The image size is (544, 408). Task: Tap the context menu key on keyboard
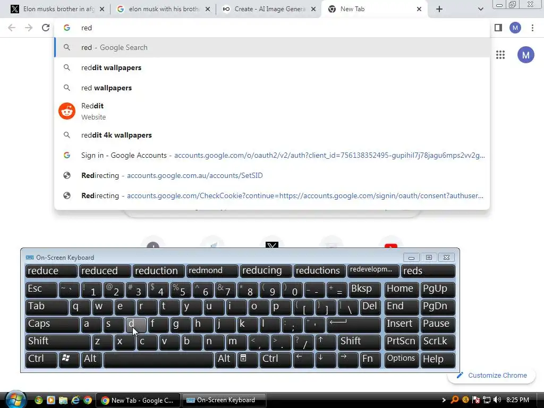[248, 360]
